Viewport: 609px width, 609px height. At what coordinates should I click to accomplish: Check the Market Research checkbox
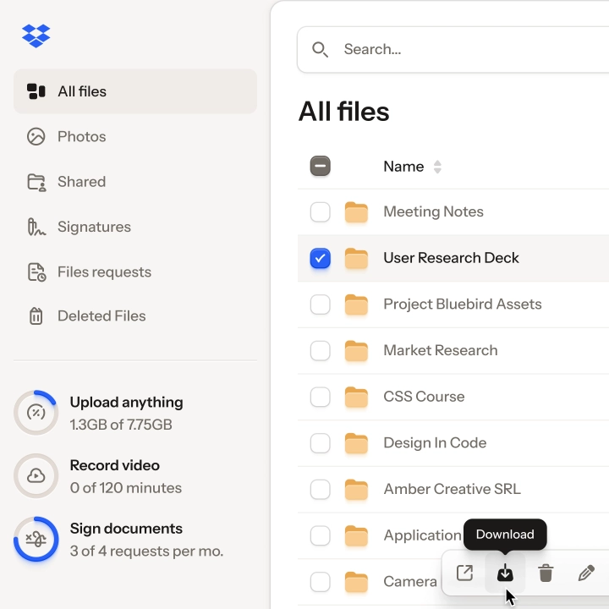[x=320, y=351]
